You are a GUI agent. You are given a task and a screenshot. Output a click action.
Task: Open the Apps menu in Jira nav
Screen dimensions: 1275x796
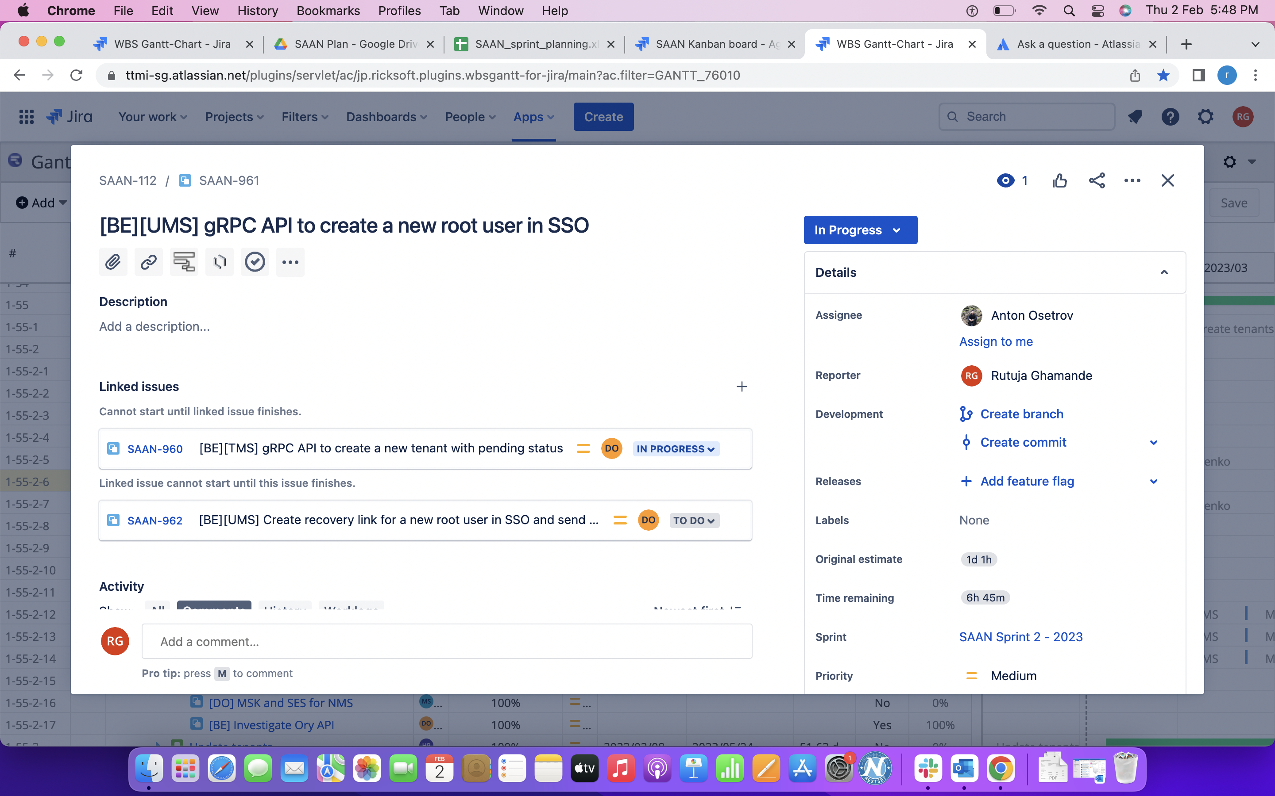click(534, 117)
